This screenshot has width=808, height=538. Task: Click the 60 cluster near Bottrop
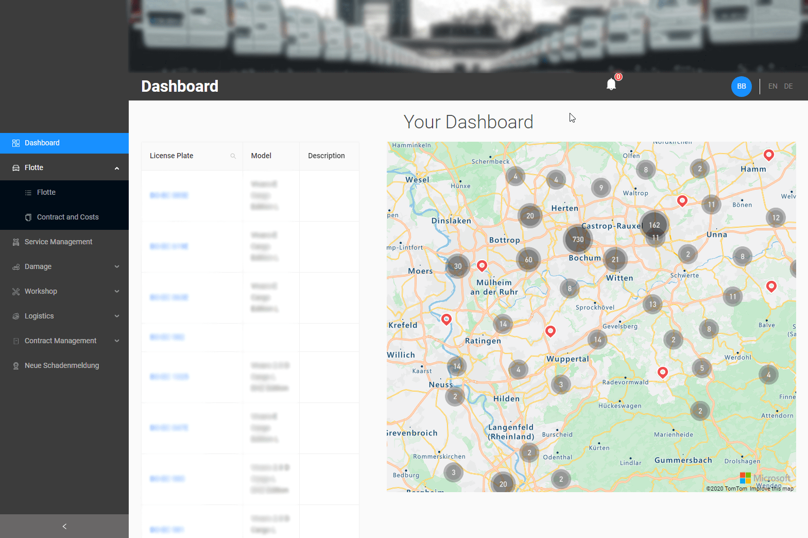click(528, 260)
